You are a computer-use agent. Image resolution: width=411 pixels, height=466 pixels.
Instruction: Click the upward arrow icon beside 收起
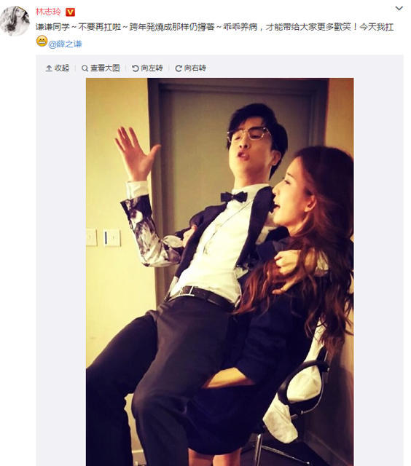(x=49, y=68)
